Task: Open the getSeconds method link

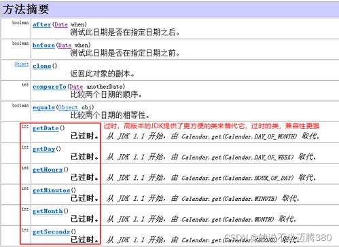Action: [51, 232]
